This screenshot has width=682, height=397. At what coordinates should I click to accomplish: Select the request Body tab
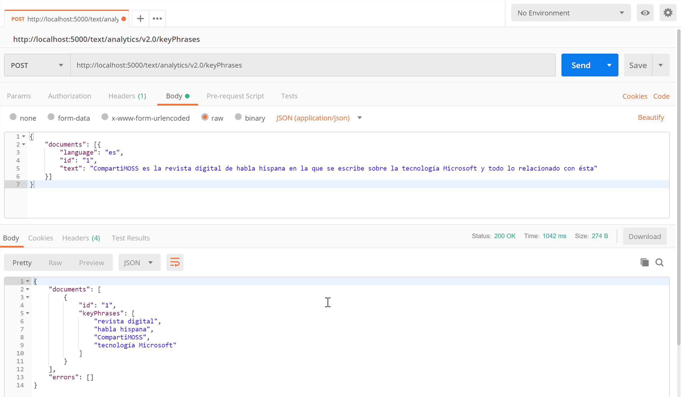pyautogui.click(x=178, y=96)
